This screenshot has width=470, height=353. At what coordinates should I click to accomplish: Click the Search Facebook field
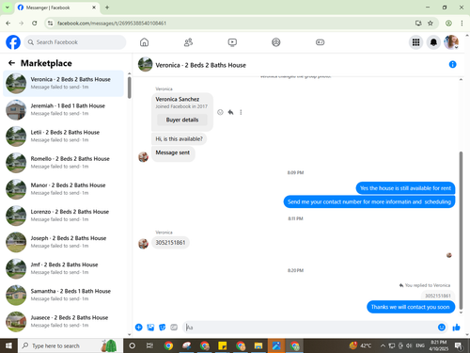coord(75,42)
